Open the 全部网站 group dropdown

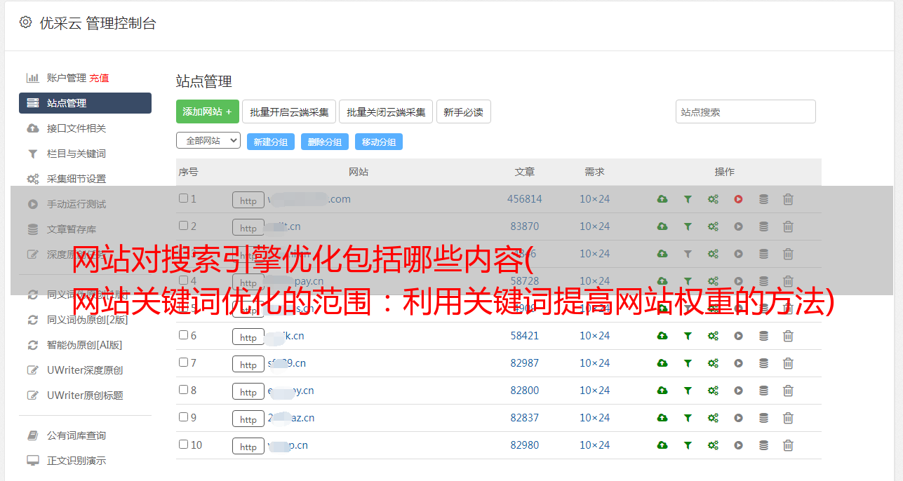coord(208,141)
